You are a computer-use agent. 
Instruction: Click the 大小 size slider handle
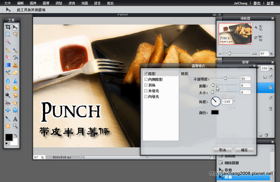212,92
